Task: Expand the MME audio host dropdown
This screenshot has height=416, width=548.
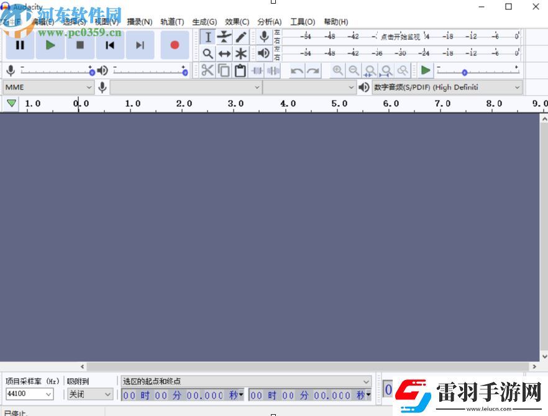Action: tap(48, 87)
